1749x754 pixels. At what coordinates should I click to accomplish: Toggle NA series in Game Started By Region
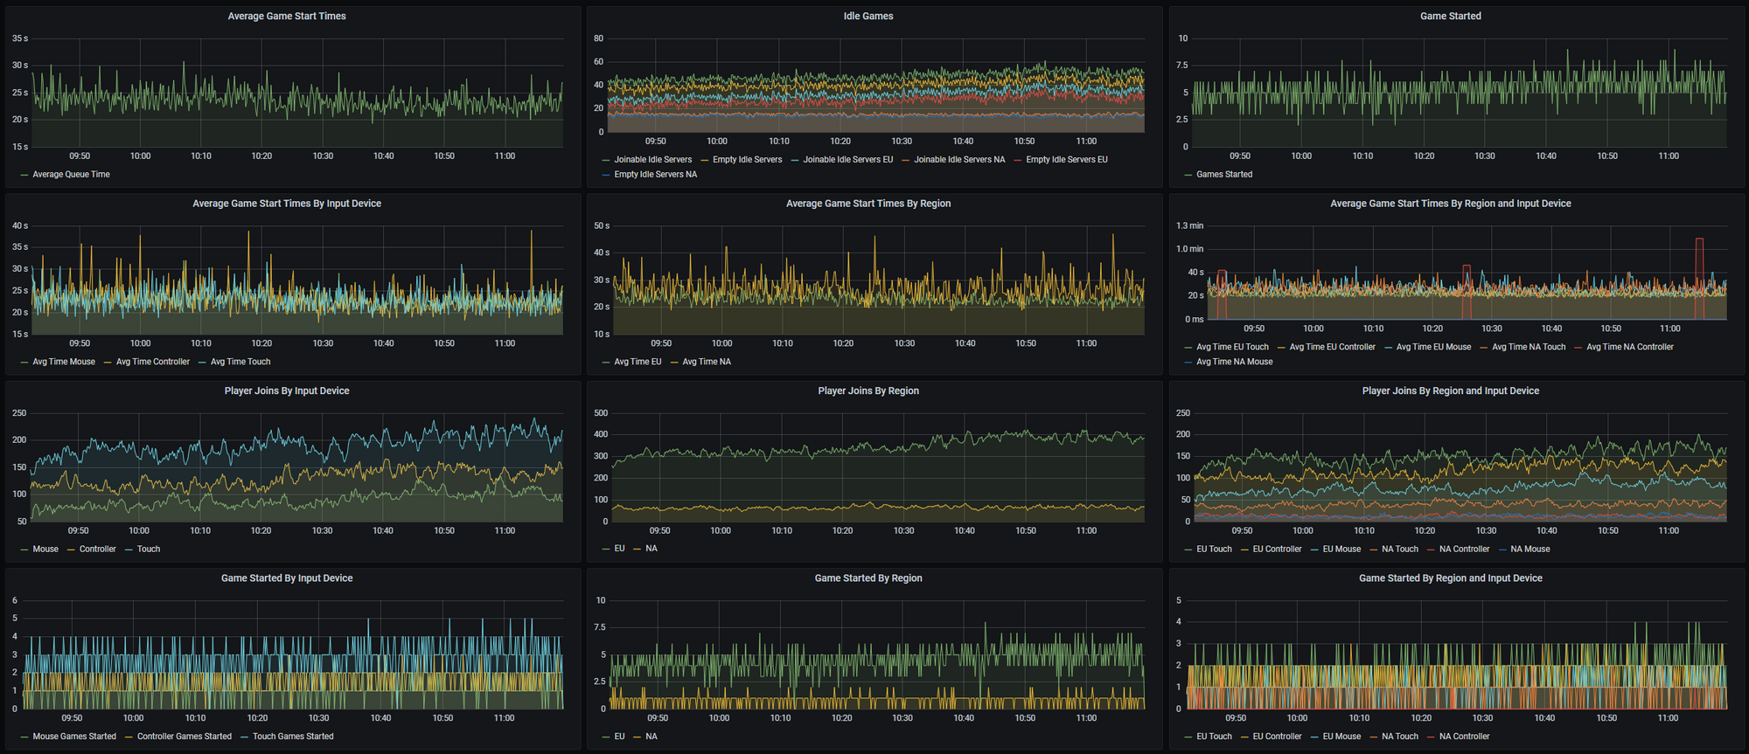click(652, 737)
